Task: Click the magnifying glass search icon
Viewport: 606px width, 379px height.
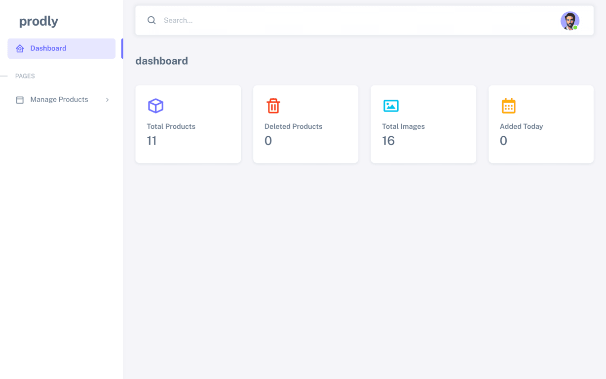Action: 151,20
